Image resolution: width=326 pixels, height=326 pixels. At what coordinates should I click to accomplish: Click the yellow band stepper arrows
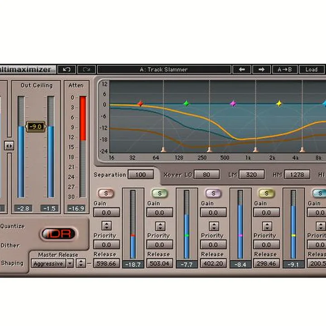pyautogui.click(x=267, y=226)
